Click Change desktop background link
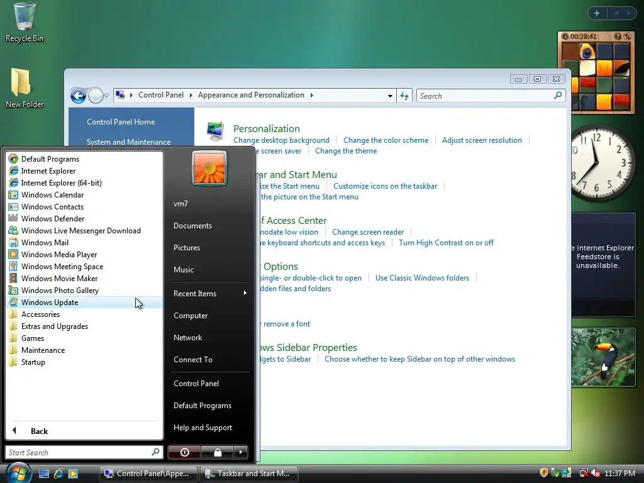The image size is (644, 483). 281,140
